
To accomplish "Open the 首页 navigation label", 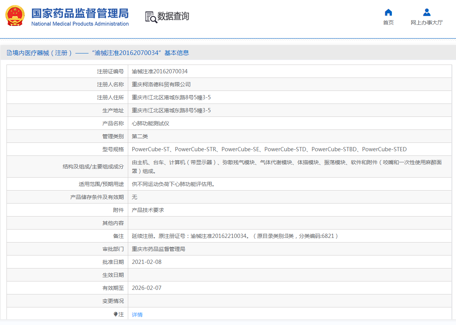I will [x=388, y=23].
